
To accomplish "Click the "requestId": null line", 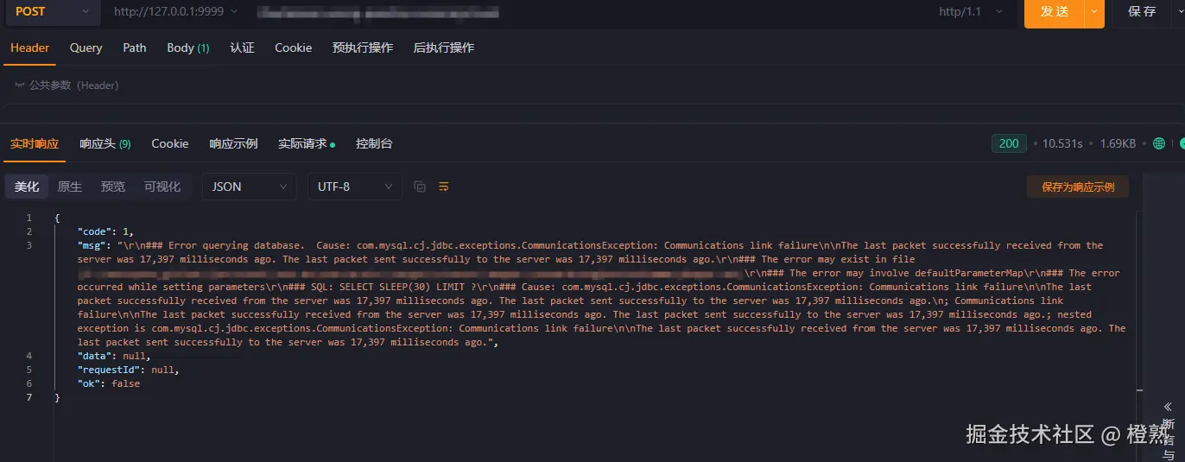I will [128, 370].
